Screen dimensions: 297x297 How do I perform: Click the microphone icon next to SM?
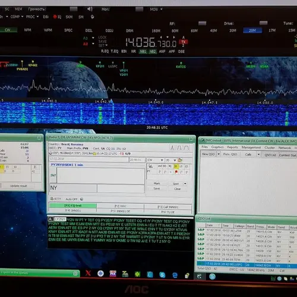92,17
